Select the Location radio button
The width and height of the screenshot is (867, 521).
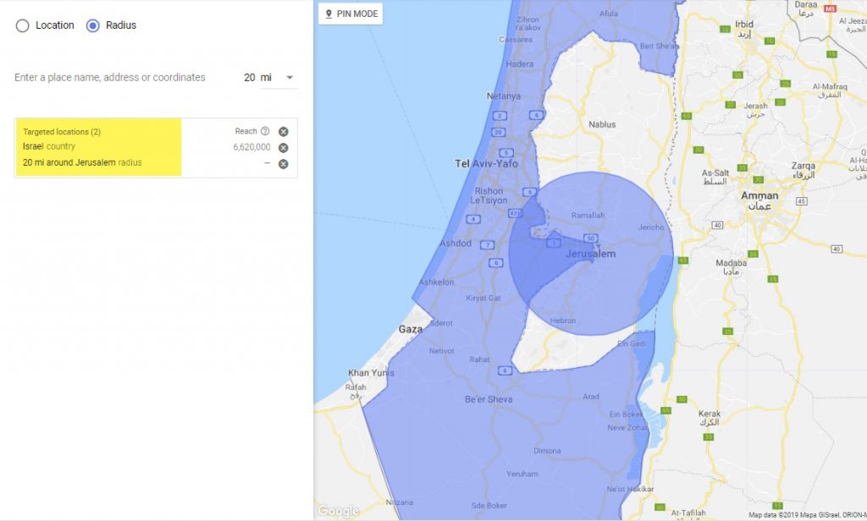click(22, 25)
